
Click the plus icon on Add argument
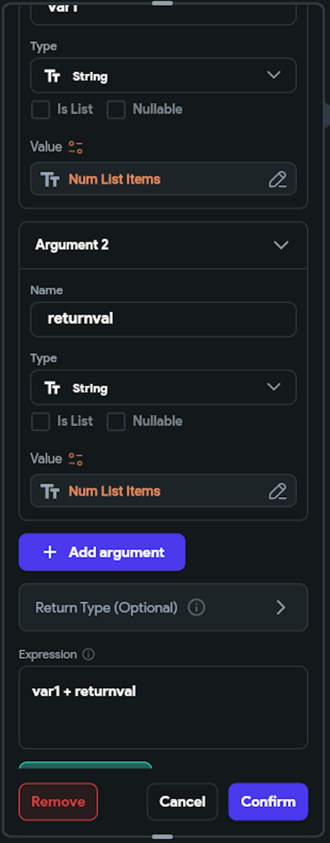point(50,552)
